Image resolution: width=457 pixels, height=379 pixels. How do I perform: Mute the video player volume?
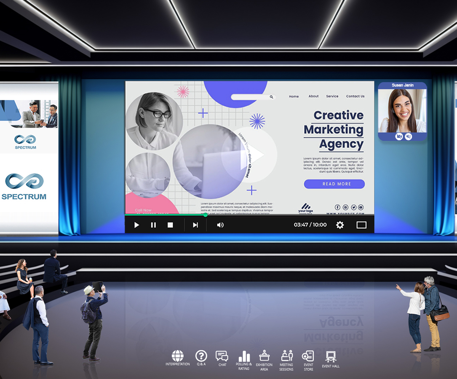coord(220,225)
